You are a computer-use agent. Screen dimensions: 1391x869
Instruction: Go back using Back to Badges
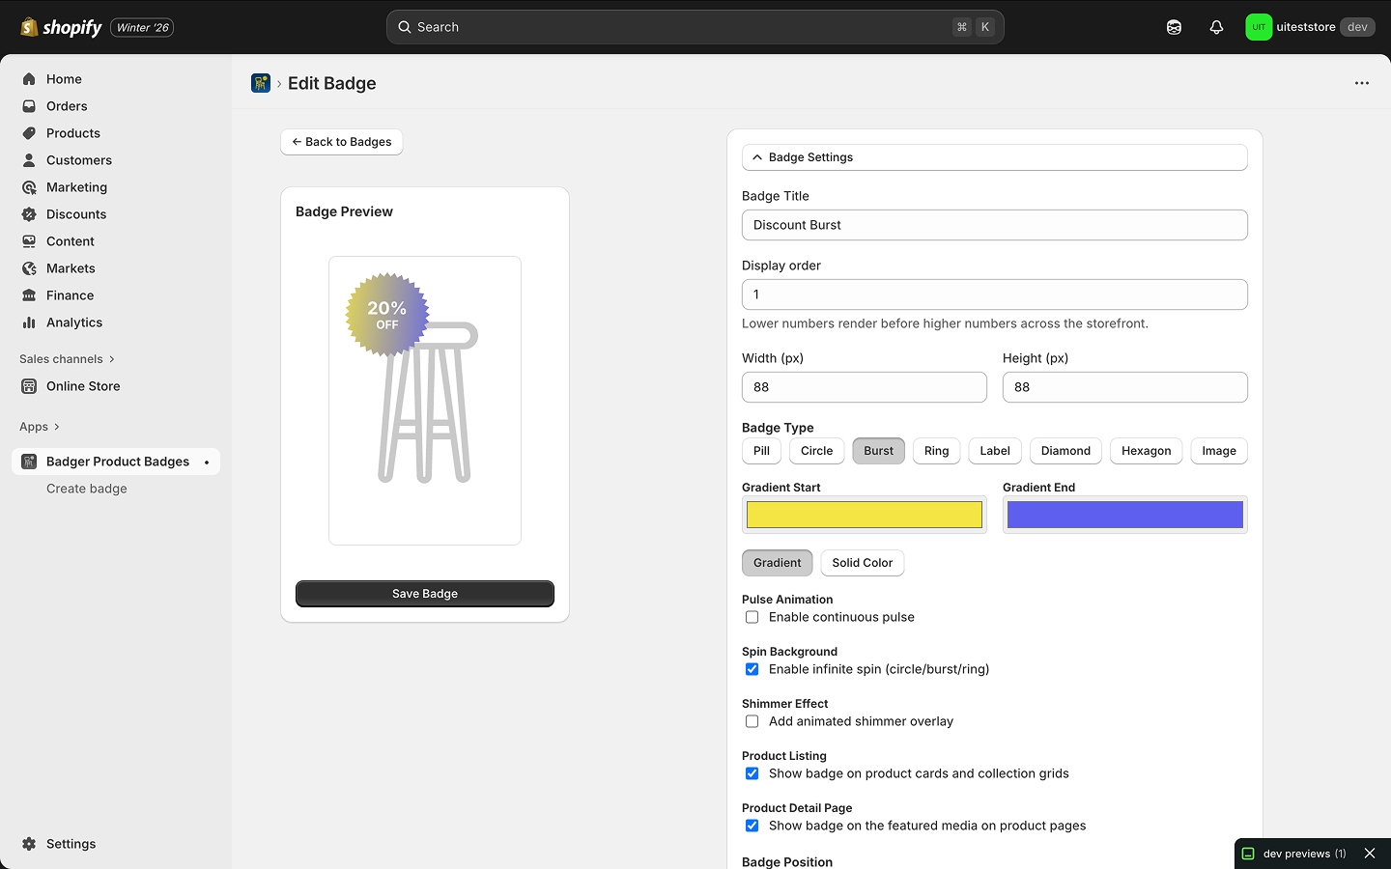point(341,142)
